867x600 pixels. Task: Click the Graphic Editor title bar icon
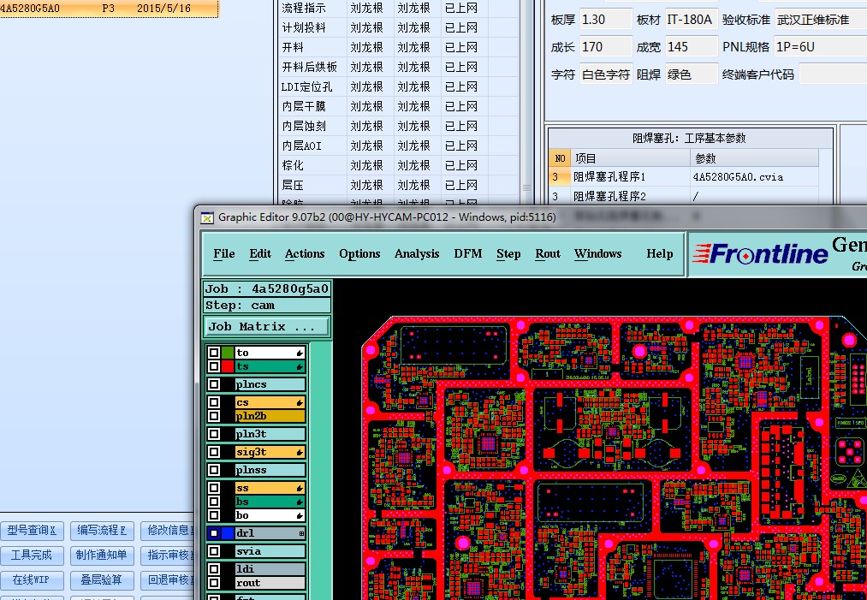(x=207, y=218)
